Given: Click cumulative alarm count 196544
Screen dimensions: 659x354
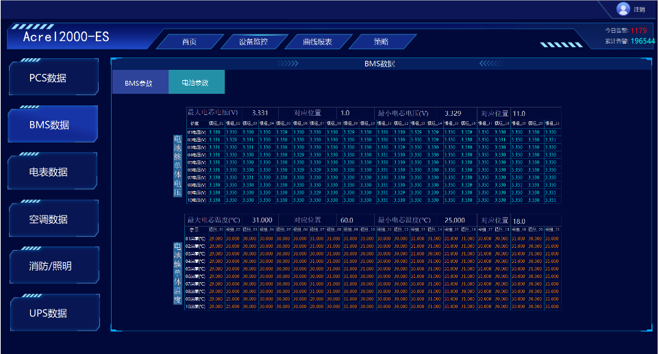Looking at the screenshot, I should (x=643, y=41).
